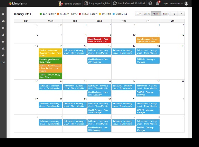
Task: Open the red HVAC down work request
Action: [99, 40]
